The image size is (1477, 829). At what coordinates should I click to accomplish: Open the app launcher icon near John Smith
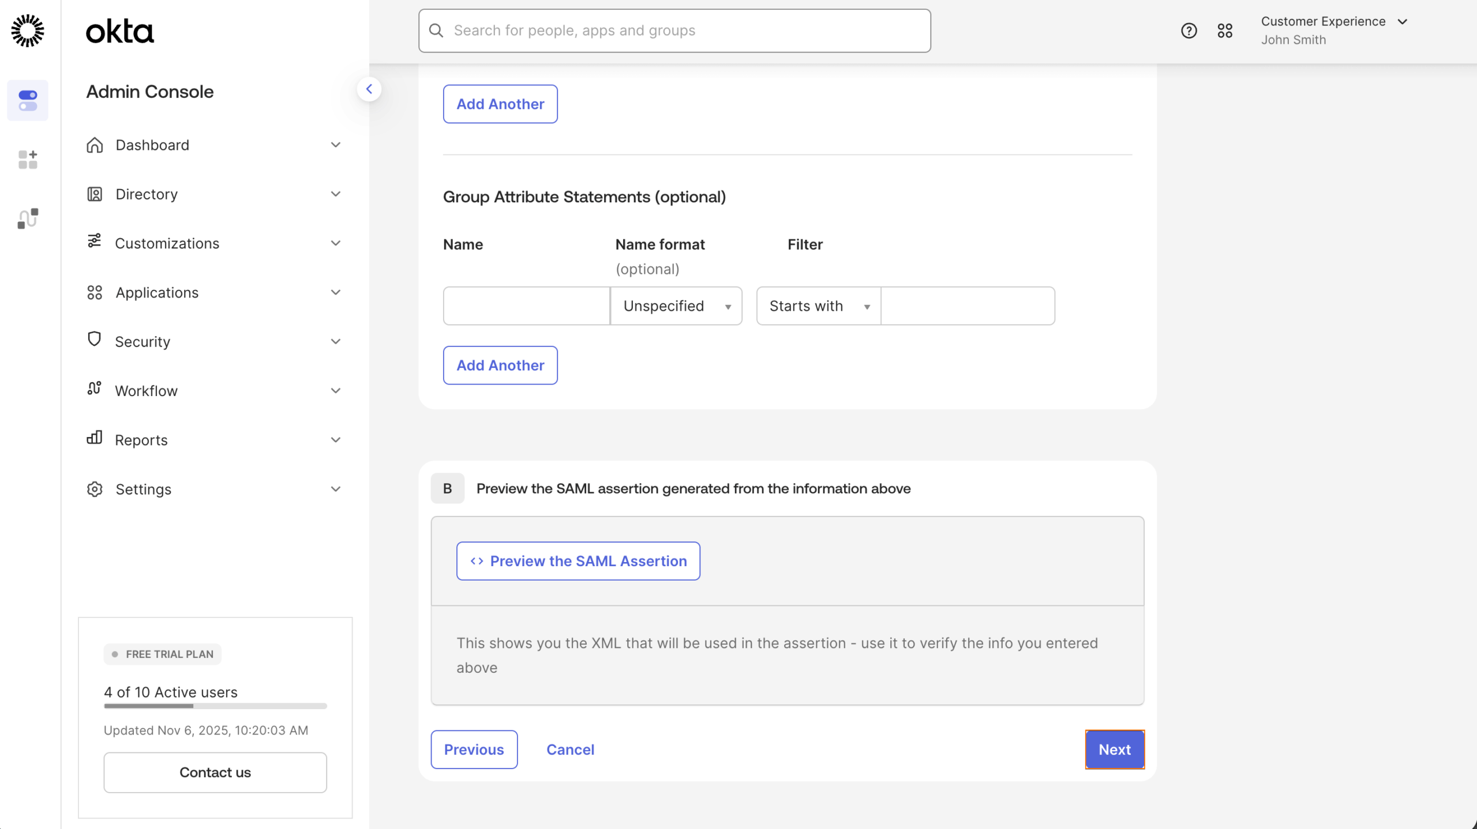[x=1225, y=30]
